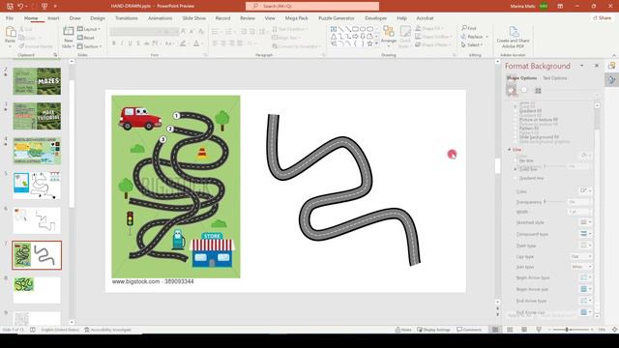This screenshot has width=619, height=348.
Task: Open Size & Properties pane icon
Action: point(538,91)
